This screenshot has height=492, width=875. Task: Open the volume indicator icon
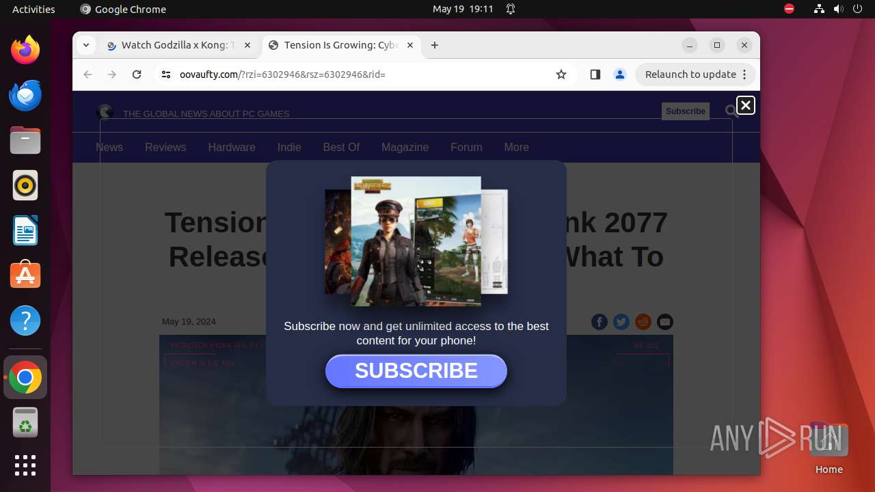(839, 9)
